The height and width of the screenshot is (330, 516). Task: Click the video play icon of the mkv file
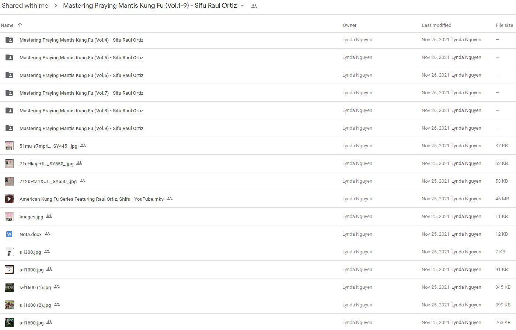click(x=9, y=199)
